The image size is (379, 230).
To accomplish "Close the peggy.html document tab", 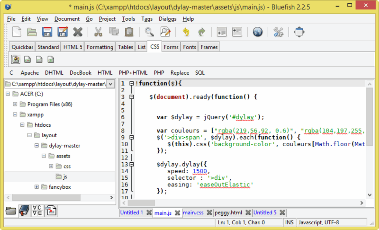I will (248, 212).
